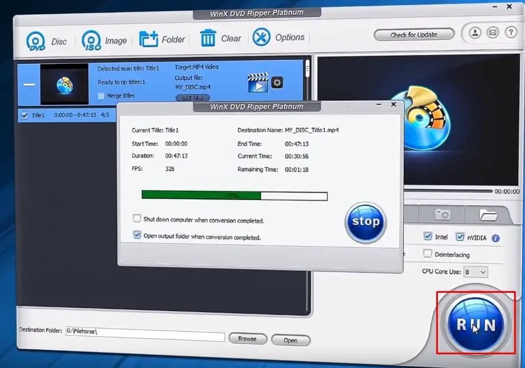525x368 pixels.
Task: Close the progress dialog
Action: (x=394, y=104)
